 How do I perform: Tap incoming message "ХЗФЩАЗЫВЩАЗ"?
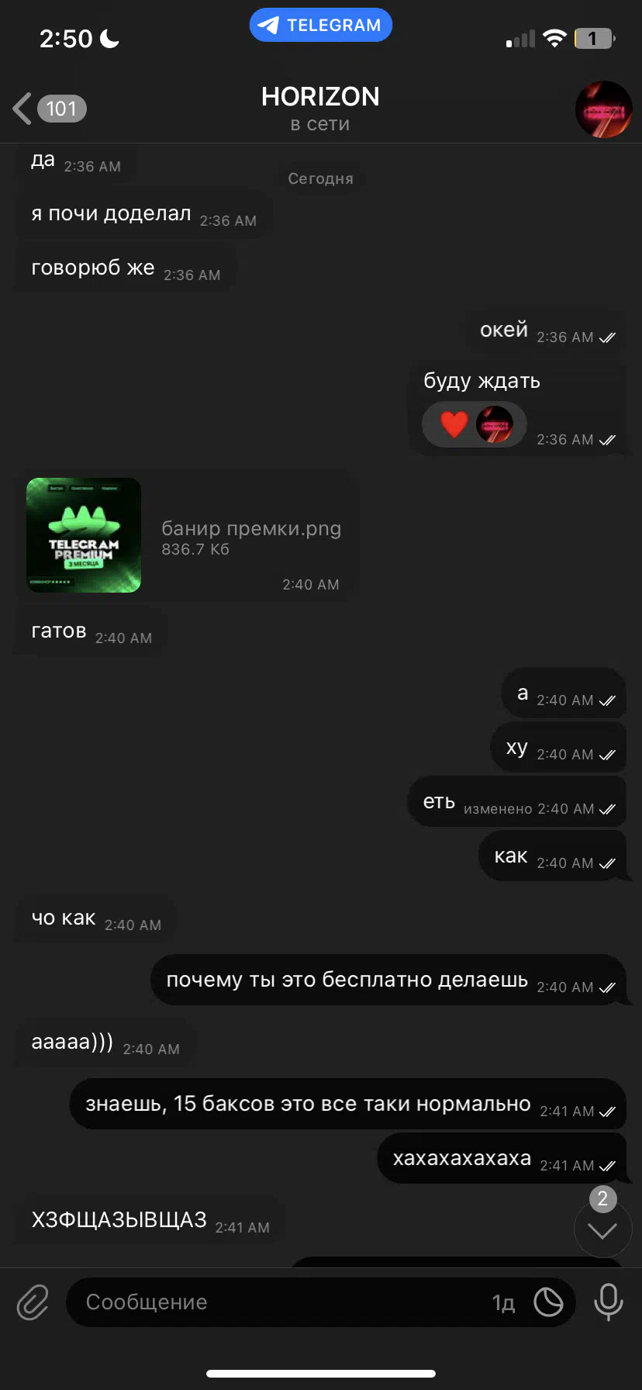(x=150, y=1221)
